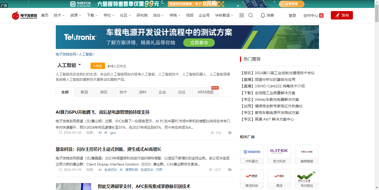Viewport: 379px width, 190px height.
Task: Open 研究院 in the navbar
Action: [142, 15]
